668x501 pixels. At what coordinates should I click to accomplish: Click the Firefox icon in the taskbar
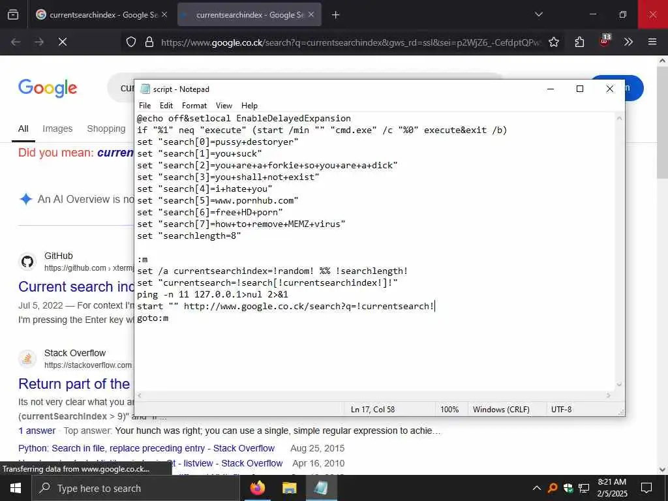coord(257,488)
